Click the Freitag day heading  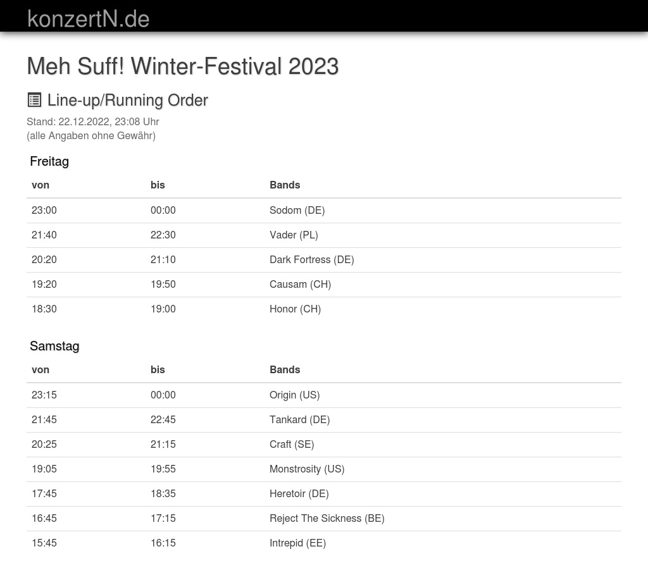click(x=49, y=161)
